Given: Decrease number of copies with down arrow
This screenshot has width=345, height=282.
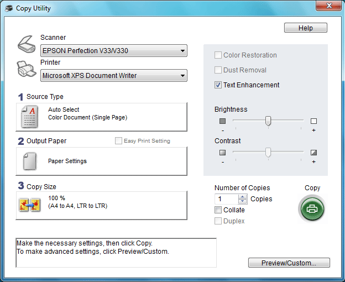Looking at the screenshot, I should (x=243, y=201).
